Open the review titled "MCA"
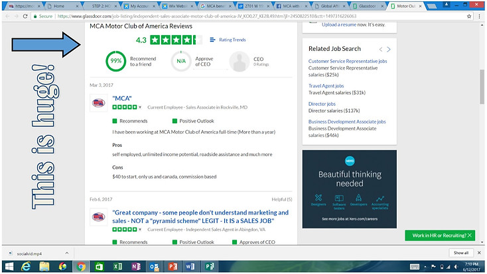The height and width of the screenshot is (274, 487). click(x=122, y=98)
